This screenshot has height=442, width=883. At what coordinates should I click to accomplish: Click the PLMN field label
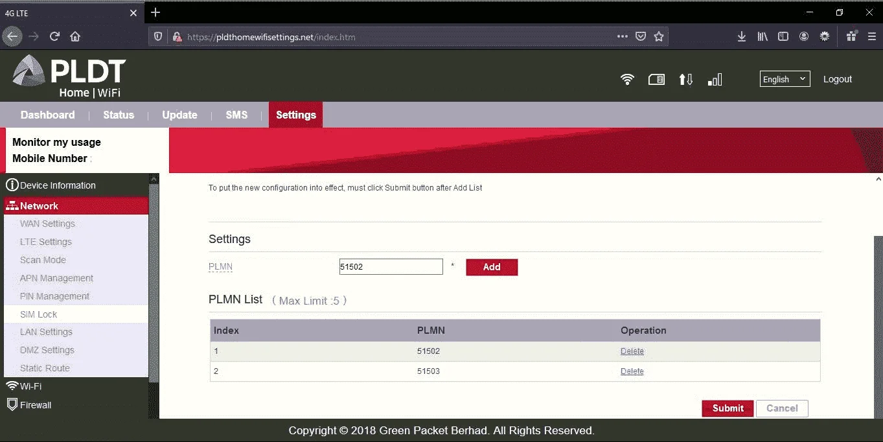220,266
